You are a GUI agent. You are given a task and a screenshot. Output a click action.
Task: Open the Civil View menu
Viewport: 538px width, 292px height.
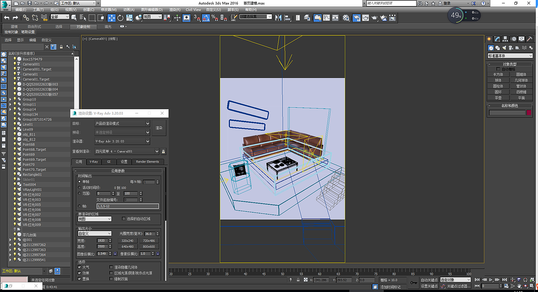coord(193,9)
